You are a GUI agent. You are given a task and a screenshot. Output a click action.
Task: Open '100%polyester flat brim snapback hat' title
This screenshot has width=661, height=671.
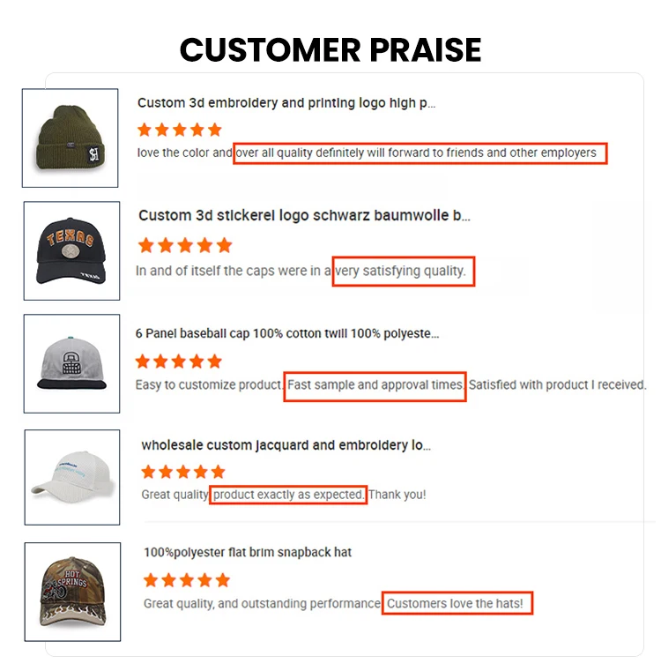(x=248, y=552)
